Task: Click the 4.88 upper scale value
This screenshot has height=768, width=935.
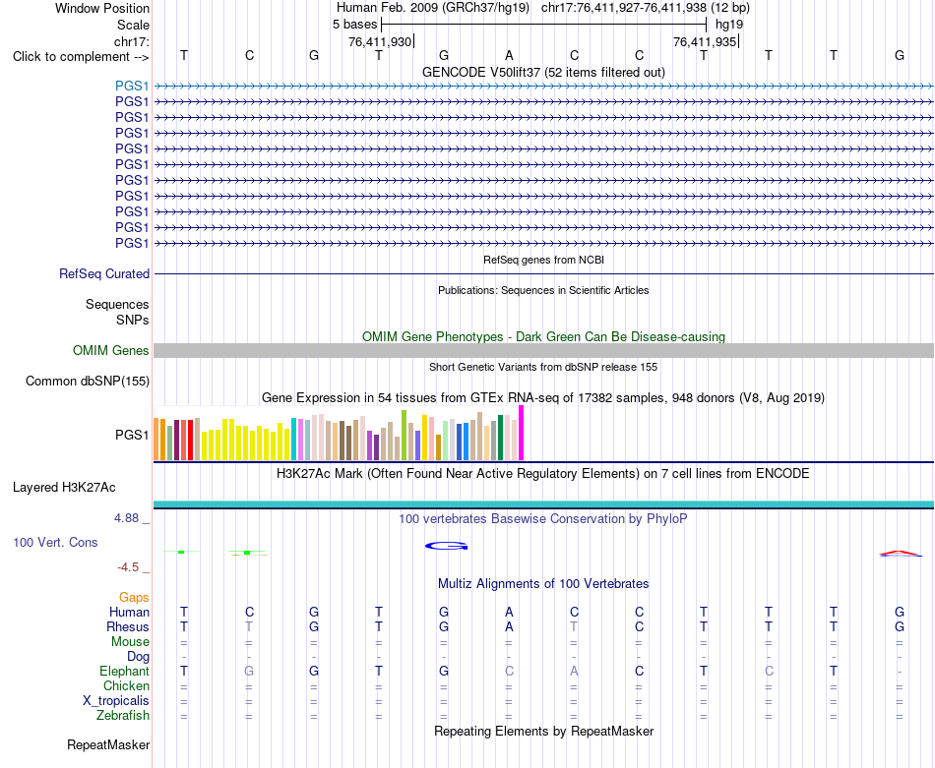Action: (x=126, y=518)
